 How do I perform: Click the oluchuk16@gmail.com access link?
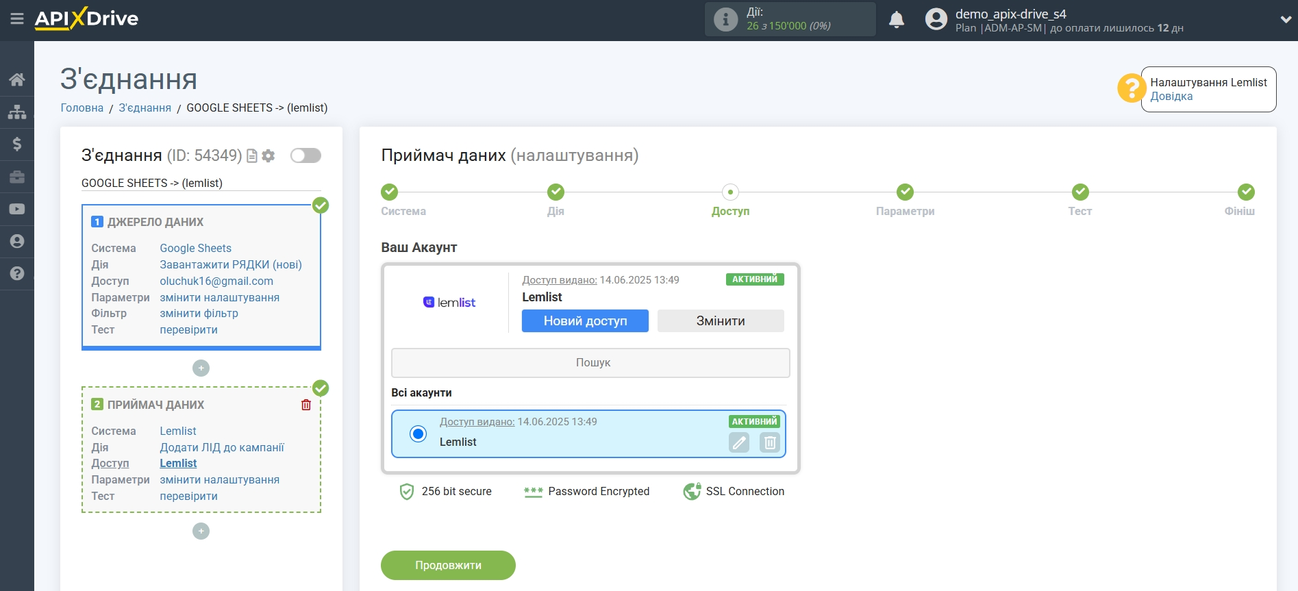point(216,281)
